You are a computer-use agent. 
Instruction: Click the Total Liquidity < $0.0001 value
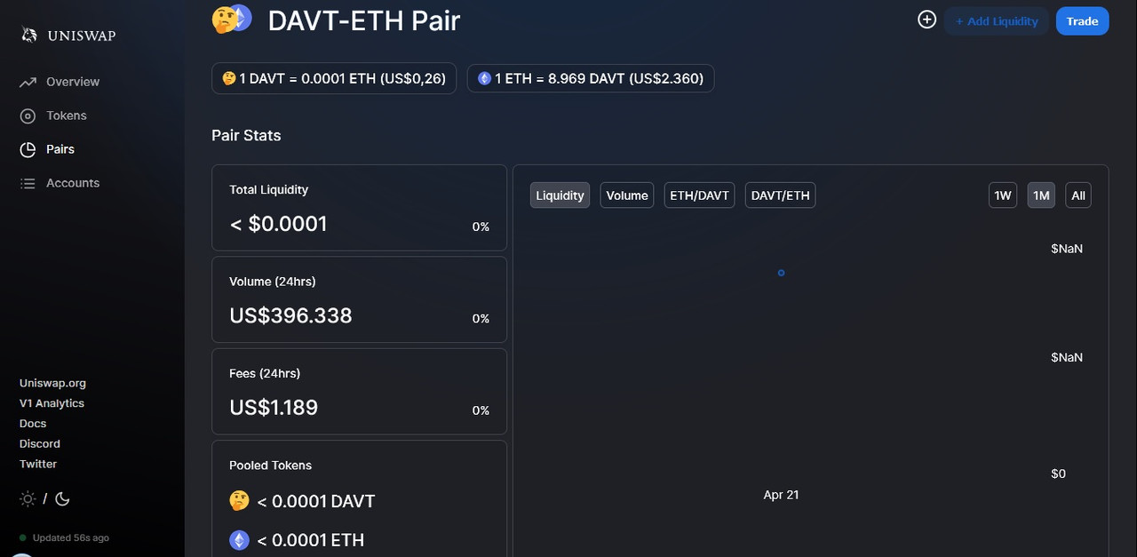278,224
